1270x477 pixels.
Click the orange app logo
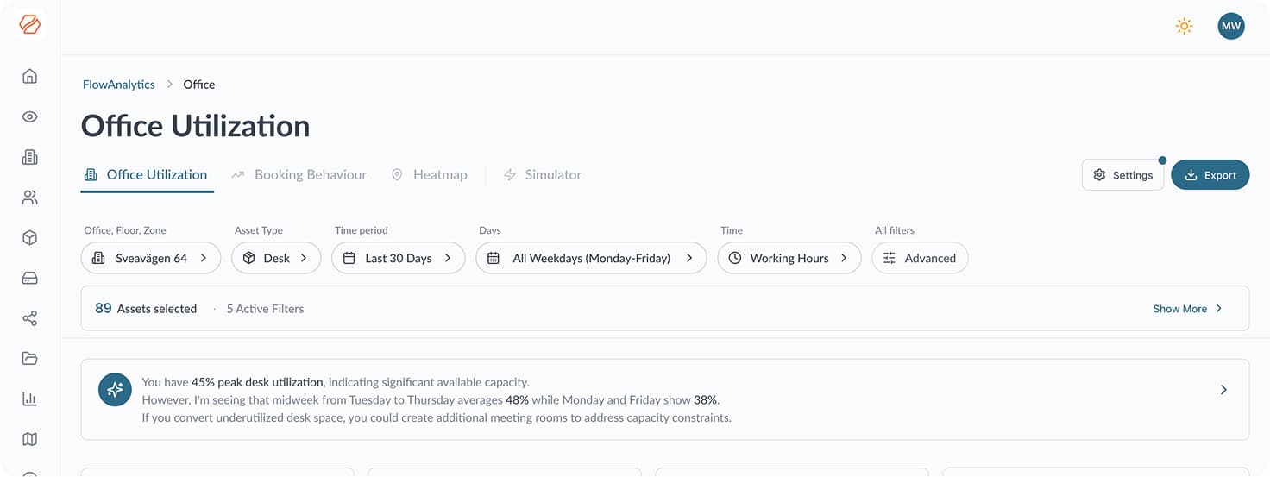30,24
